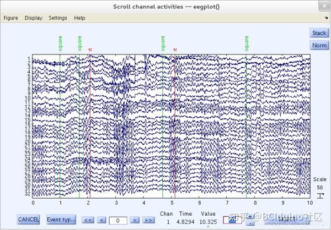Open the Event types legend button
331x230 pixels.
[61, 220]
